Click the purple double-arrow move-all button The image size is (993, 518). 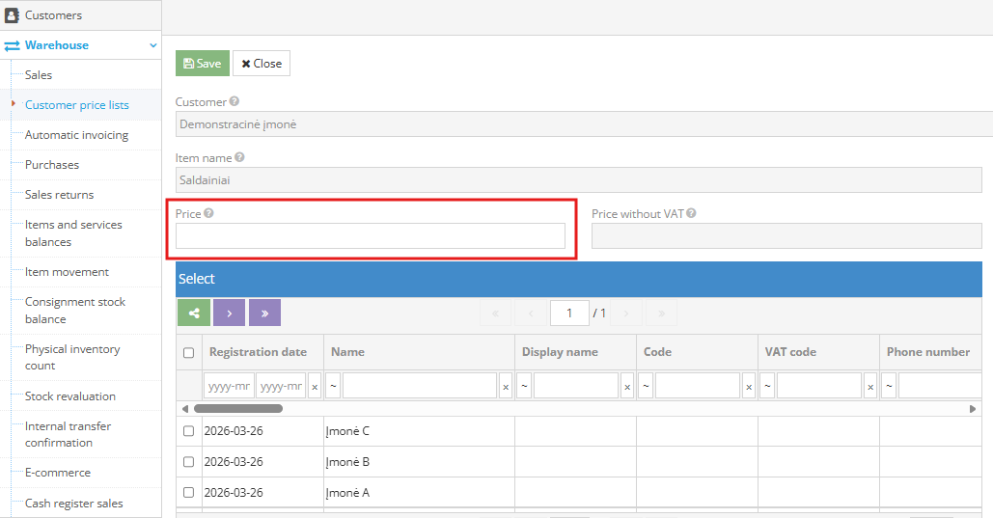[264, 313]
